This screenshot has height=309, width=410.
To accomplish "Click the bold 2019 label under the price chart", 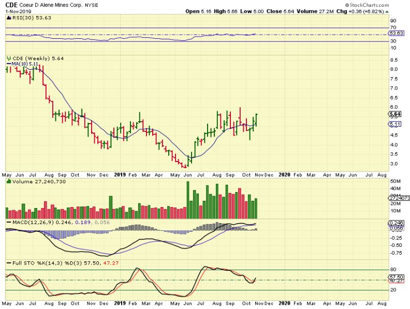I will coord(120,175).
